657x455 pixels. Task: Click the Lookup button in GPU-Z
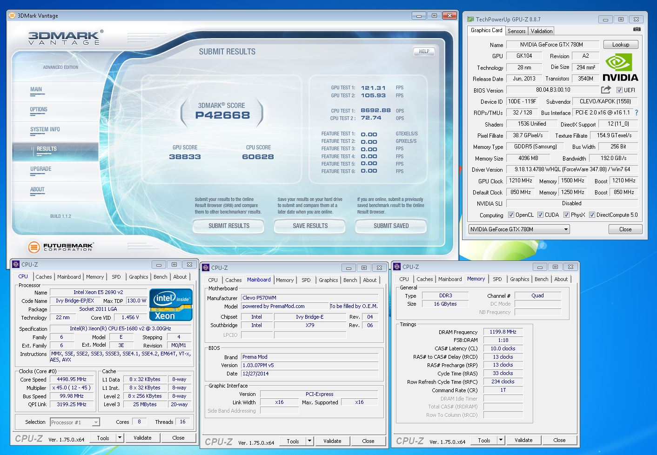[621, 45]
